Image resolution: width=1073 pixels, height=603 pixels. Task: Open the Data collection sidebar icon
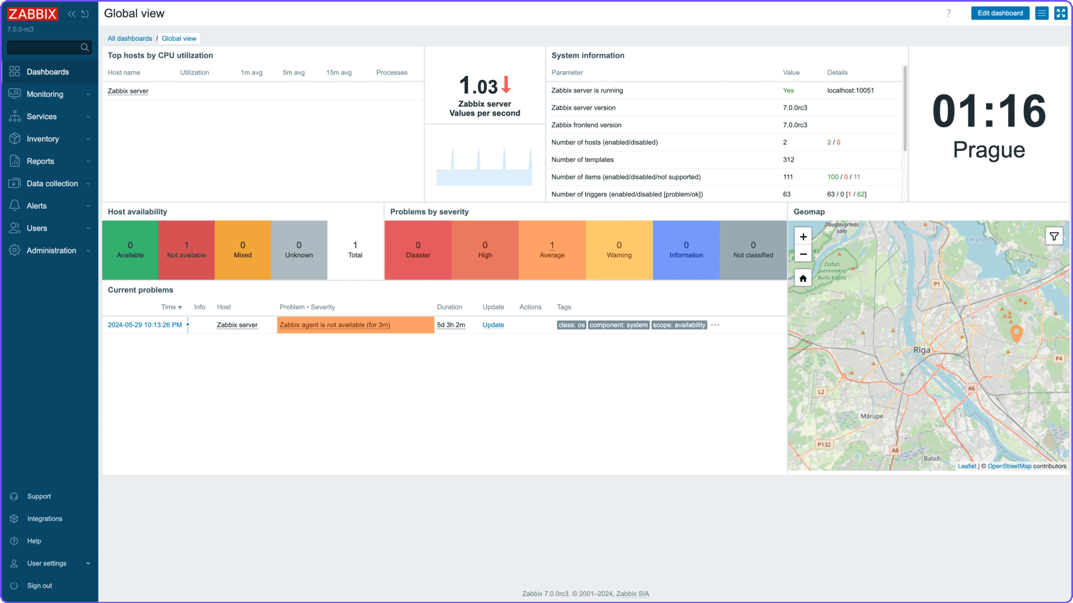(15, 183)
